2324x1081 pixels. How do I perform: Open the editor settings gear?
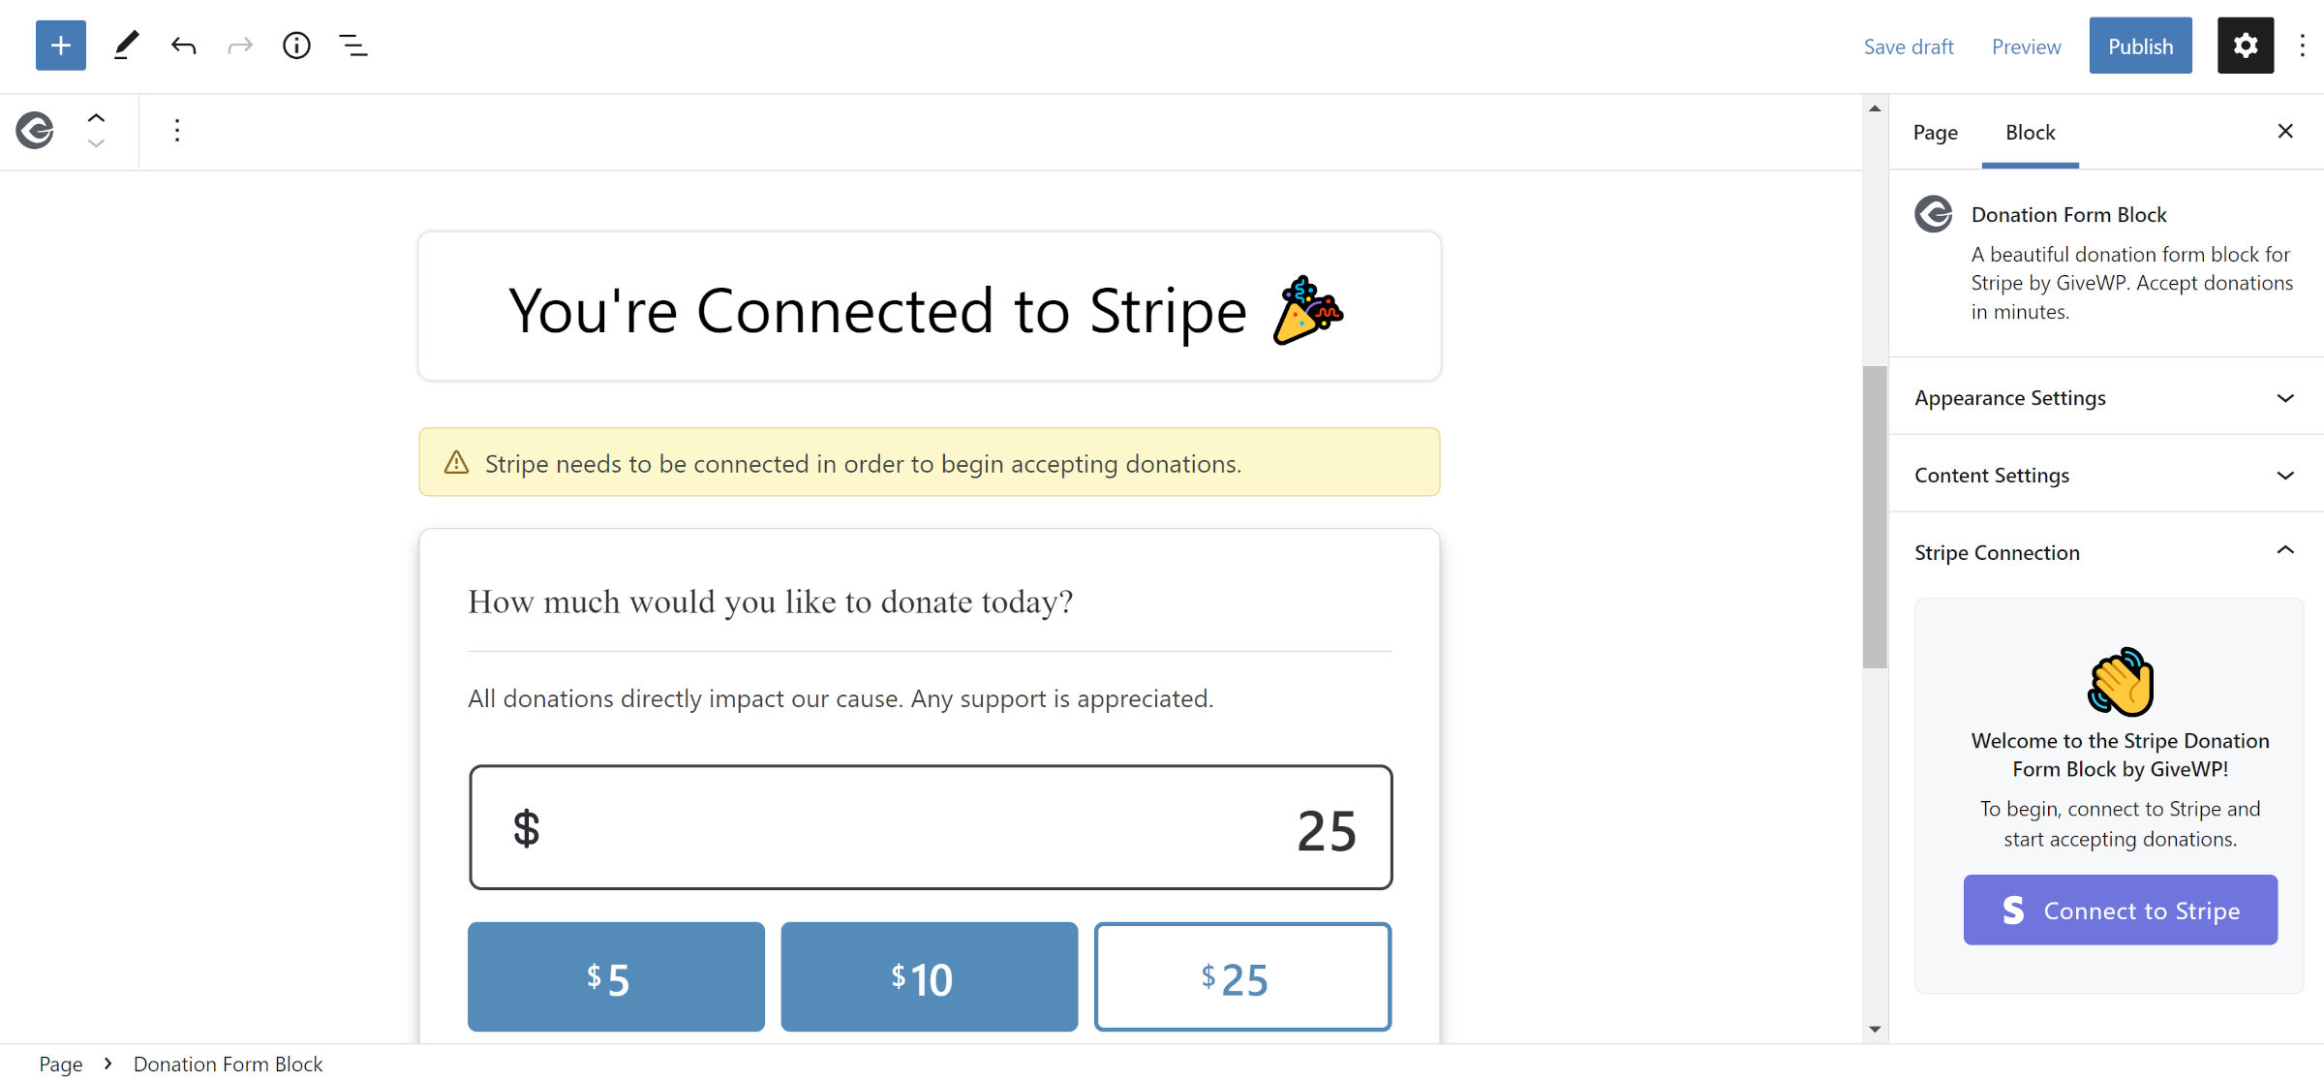coord(2245,46)
